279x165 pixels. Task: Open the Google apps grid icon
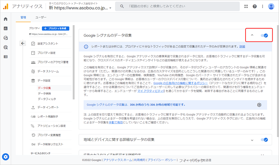(246, 6)
